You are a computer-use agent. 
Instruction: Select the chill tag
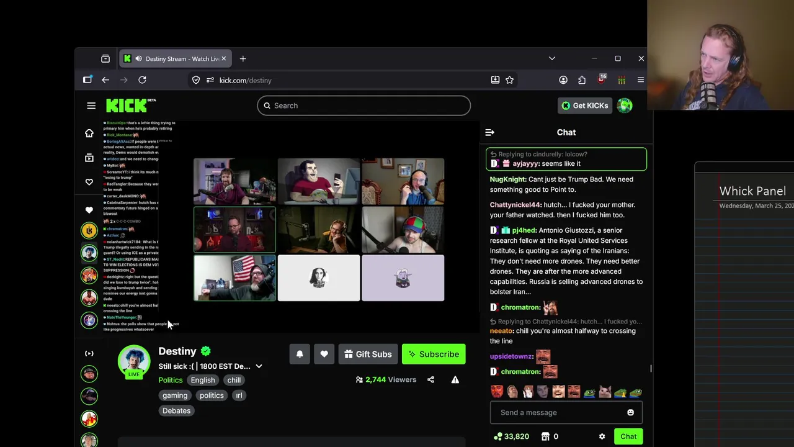(x=234, y=380)
